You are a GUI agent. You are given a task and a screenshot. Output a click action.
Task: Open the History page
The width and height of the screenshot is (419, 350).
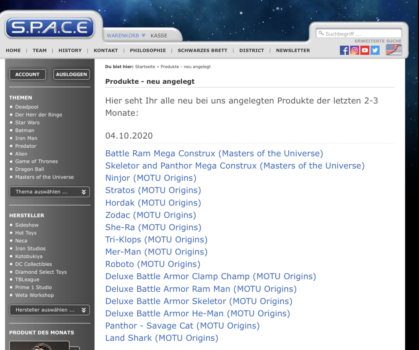70,51
